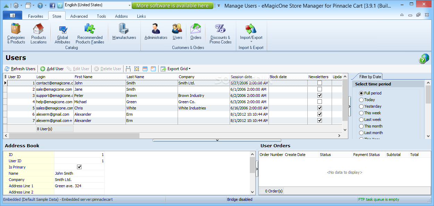Switch to the Tools tab
This screenshot has width=434, height=206.
(x=102, y=16)
